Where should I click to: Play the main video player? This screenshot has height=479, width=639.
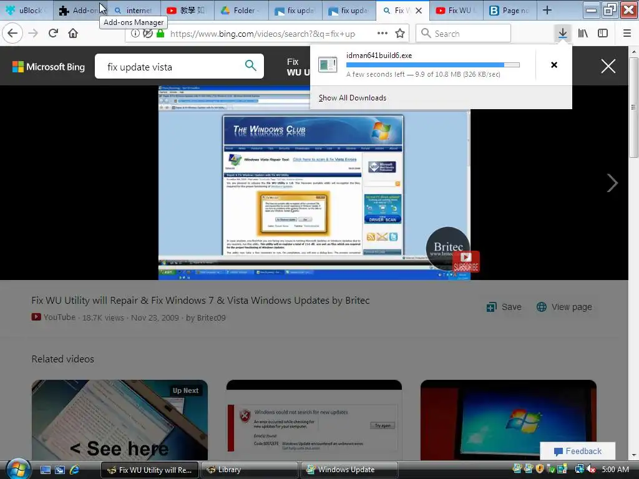(x=315, y=183)
